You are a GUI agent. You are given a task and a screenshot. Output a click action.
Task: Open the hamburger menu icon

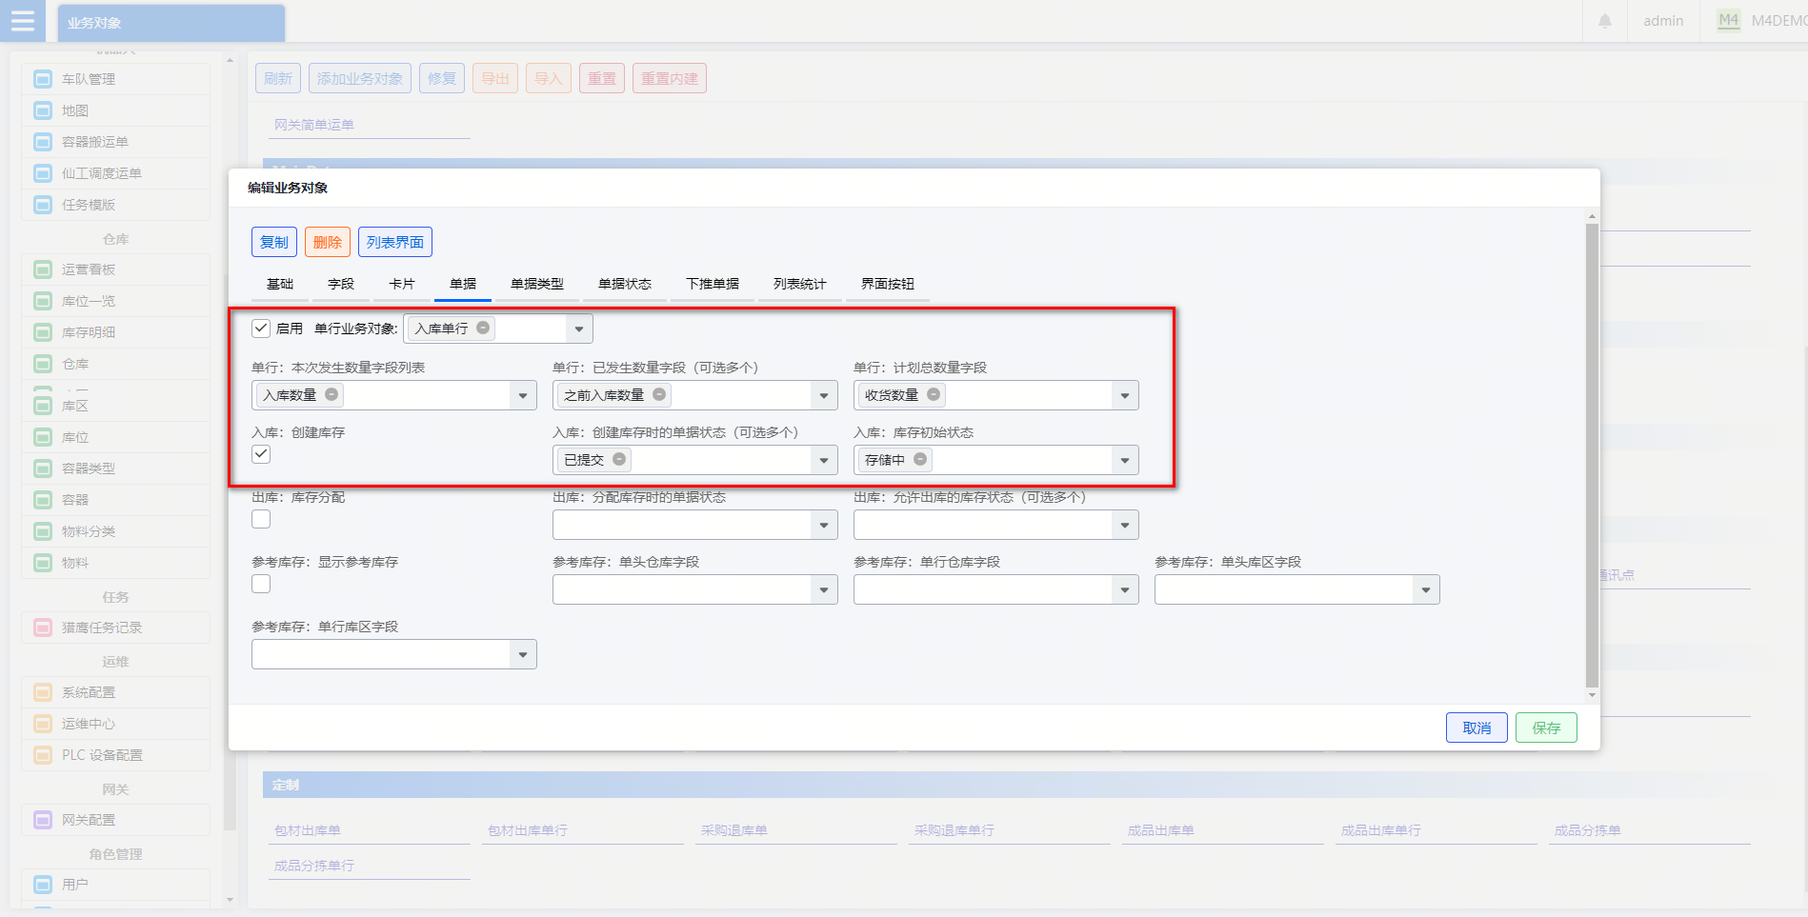(23, 21)
